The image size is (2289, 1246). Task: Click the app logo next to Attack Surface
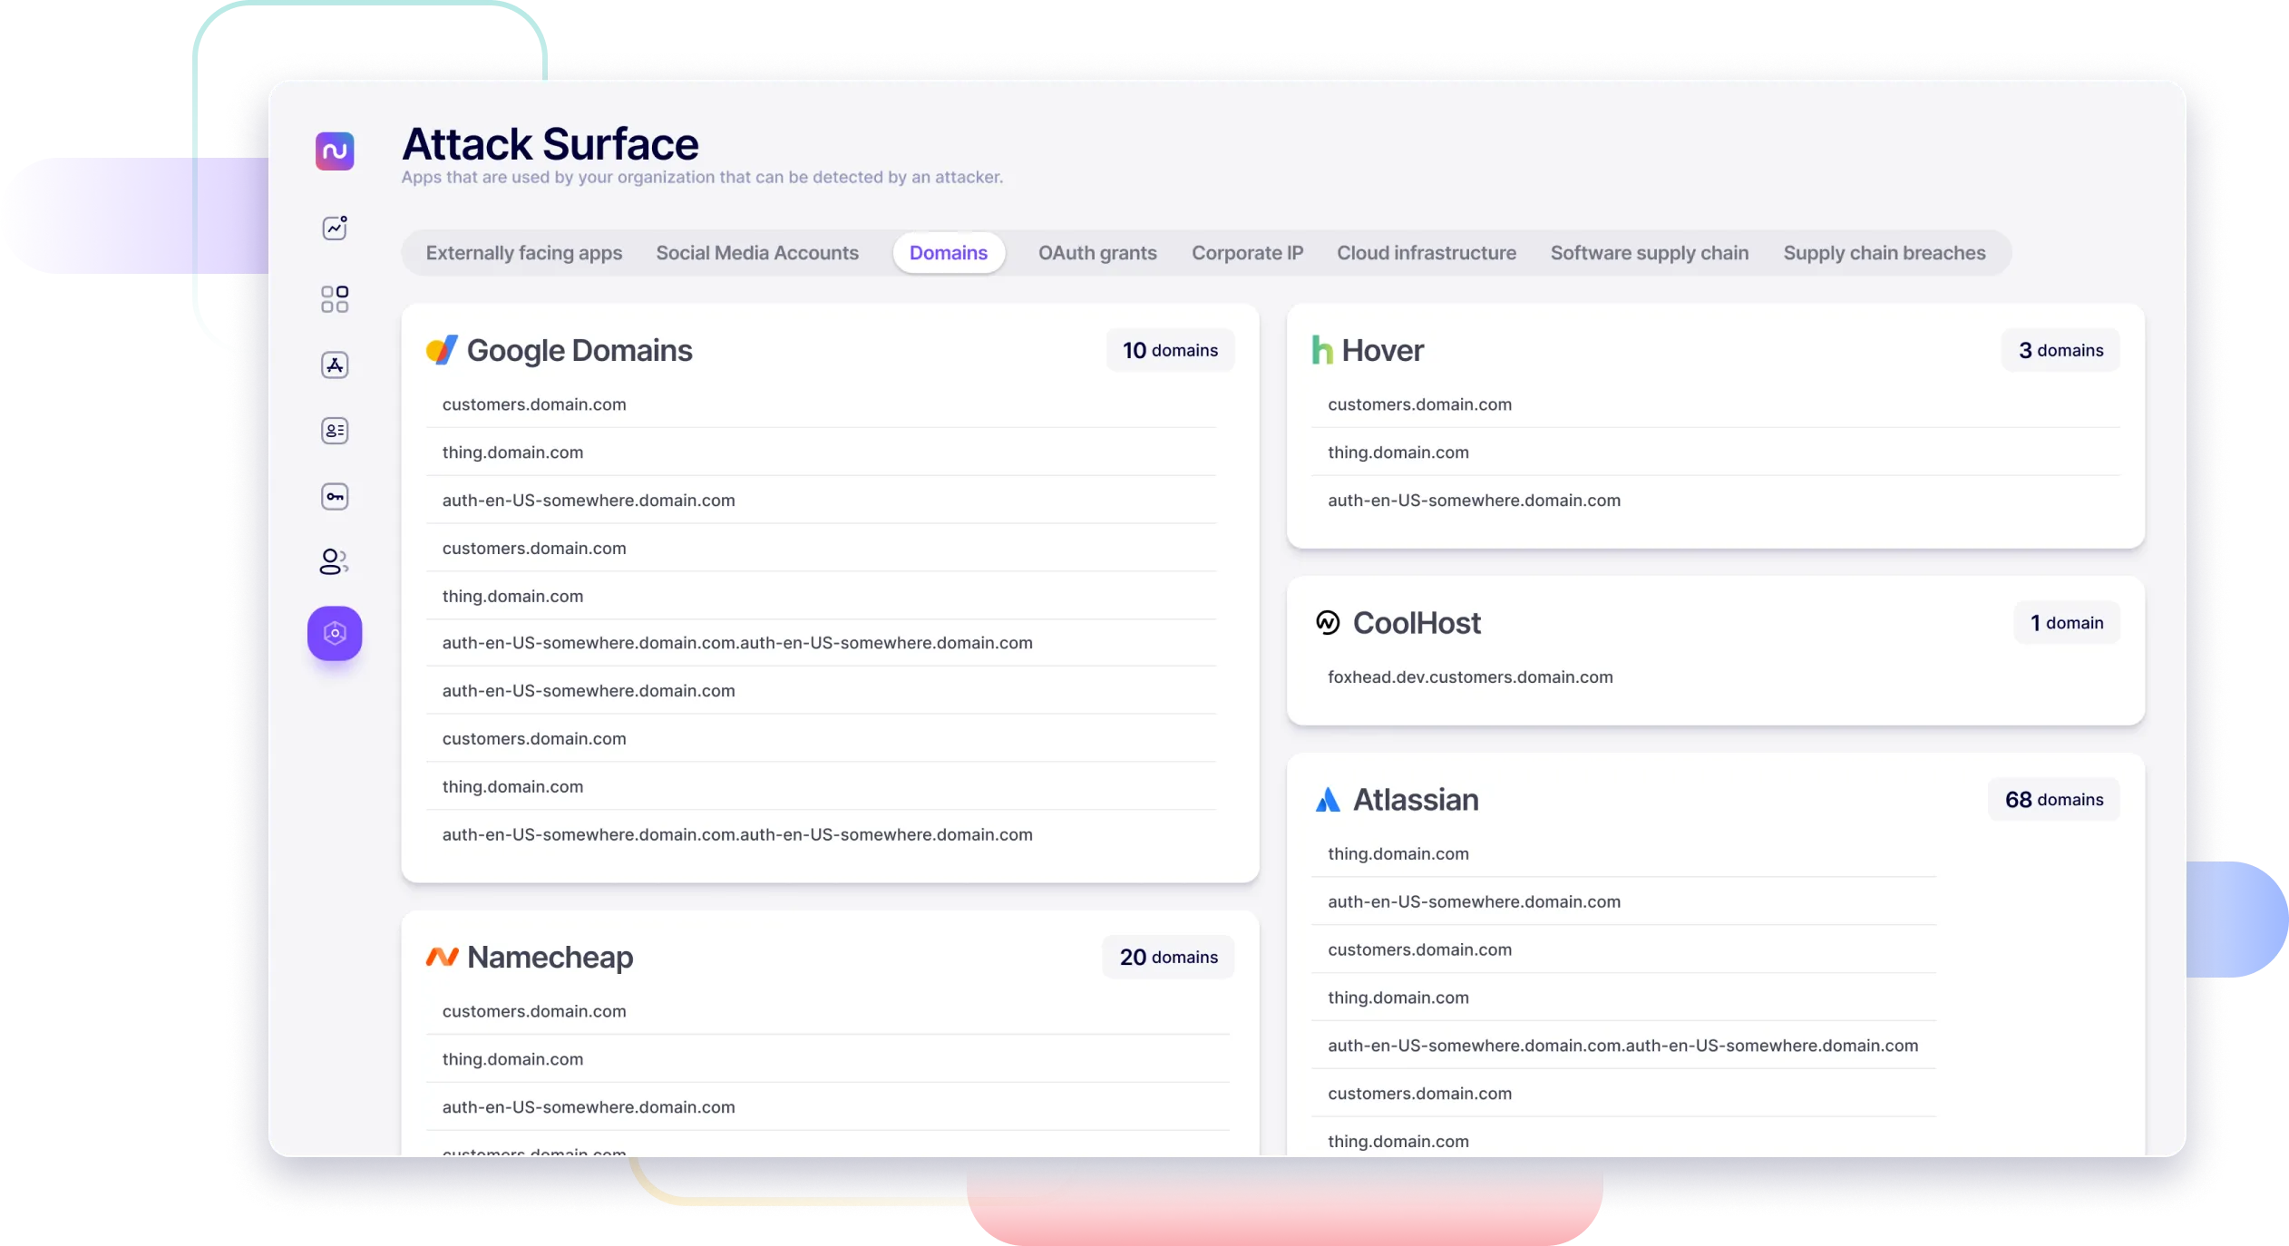pyautogui.click(x=335, y=151)
